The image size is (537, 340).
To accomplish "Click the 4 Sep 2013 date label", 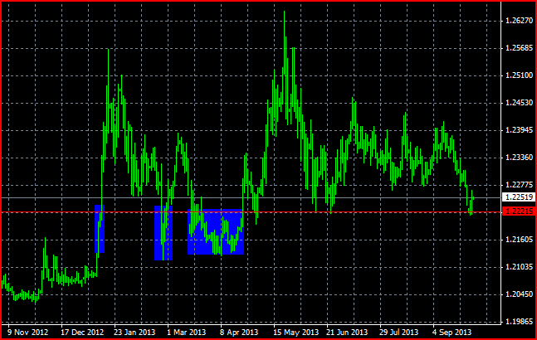I will (x=452, y=333).
